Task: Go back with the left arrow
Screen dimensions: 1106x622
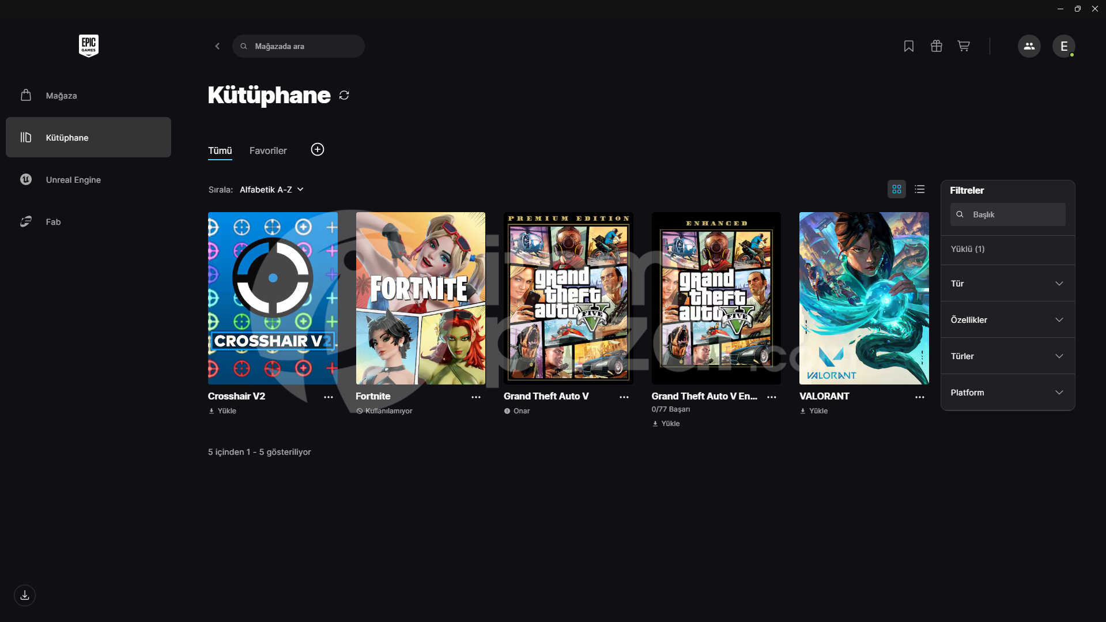Action: (217, 46)
